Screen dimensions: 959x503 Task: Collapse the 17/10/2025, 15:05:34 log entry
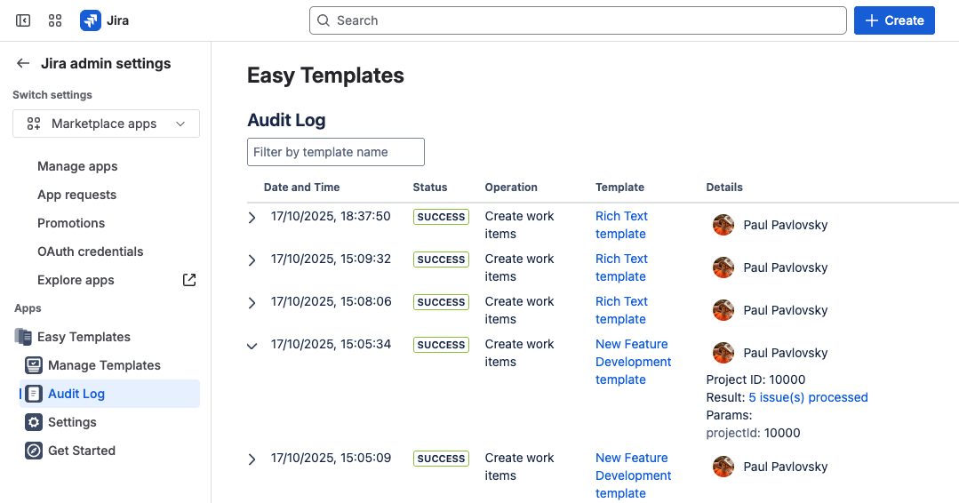[252, 346]
